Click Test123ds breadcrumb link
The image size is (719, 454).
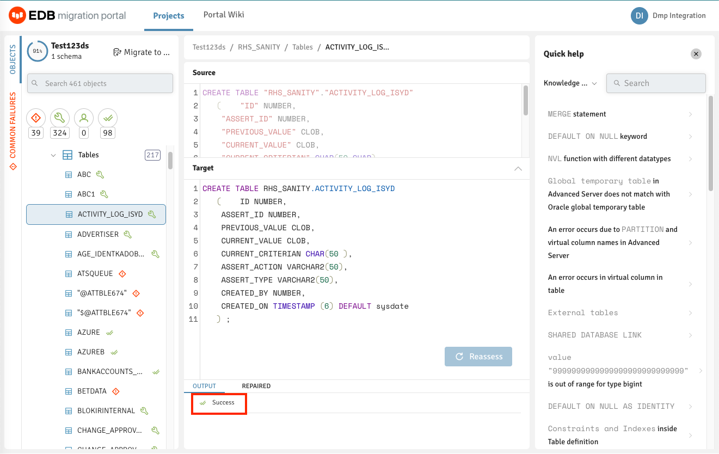coord(209,47)
